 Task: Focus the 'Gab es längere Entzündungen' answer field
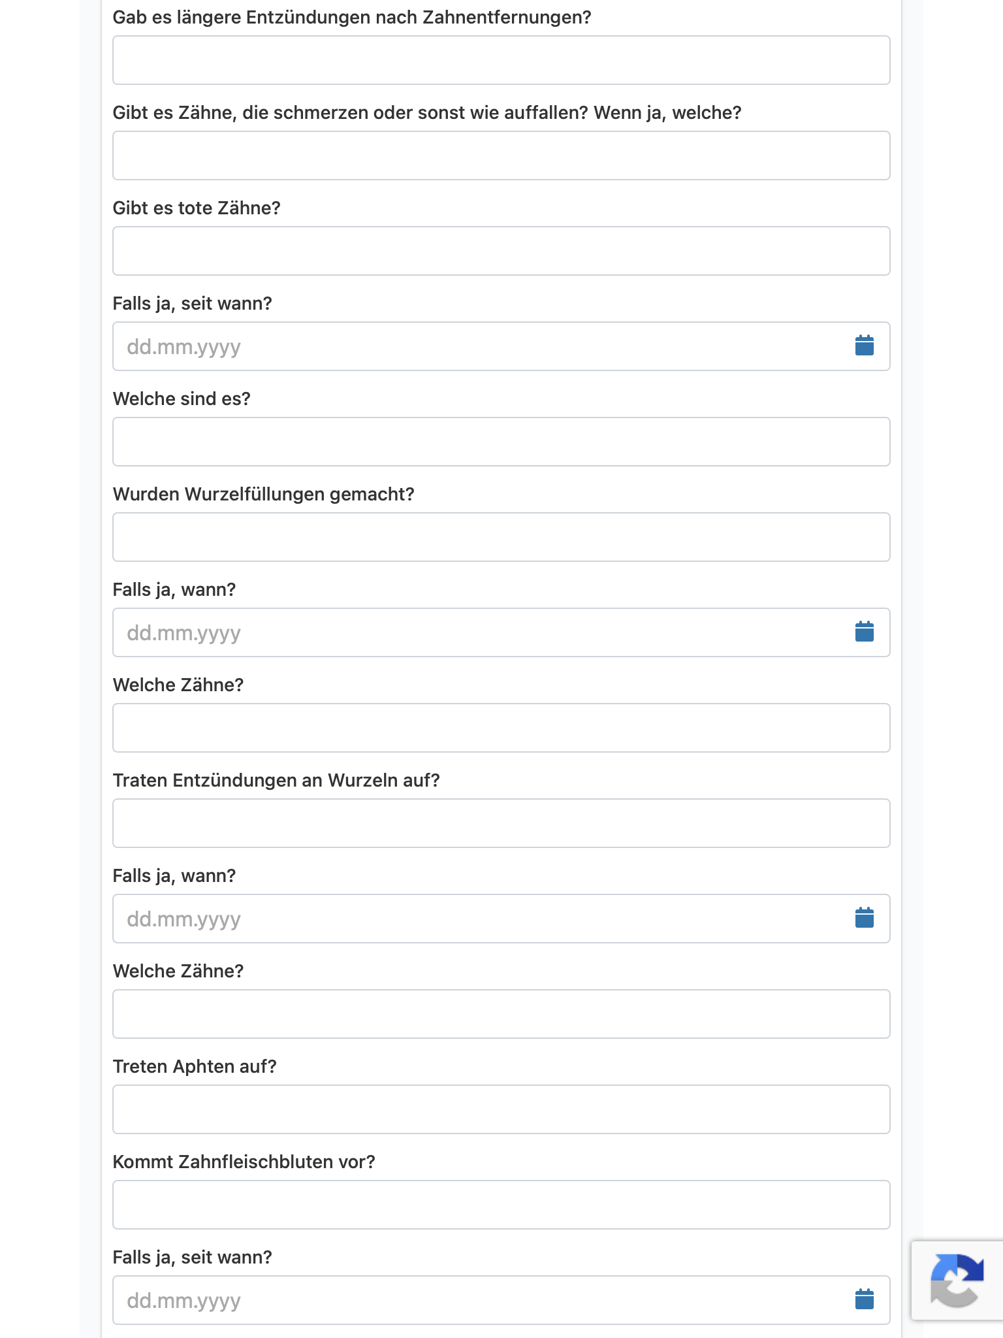[x=501, y=60]
